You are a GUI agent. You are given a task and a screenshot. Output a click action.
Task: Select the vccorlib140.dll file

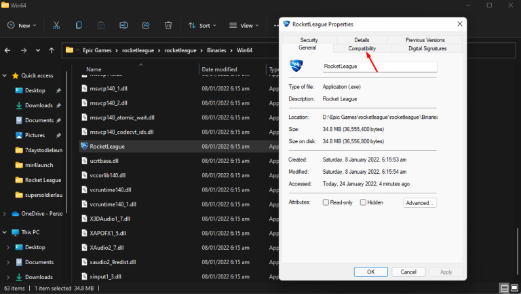108,175
